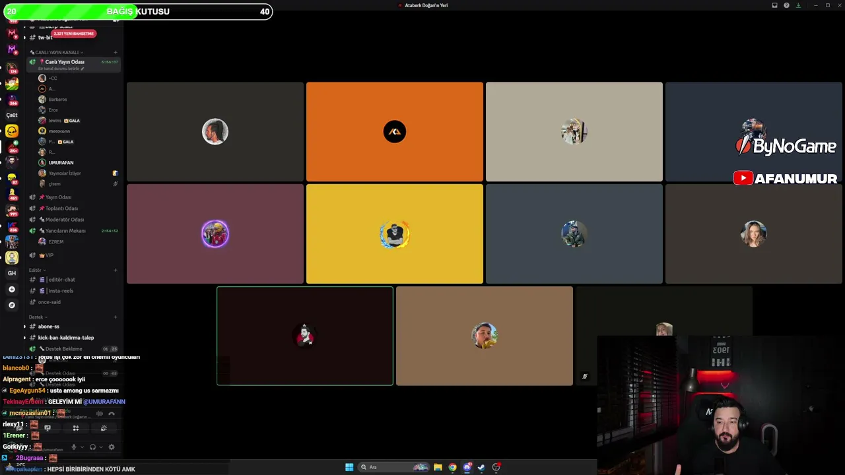
Task: Focus the beige participant tile
Action: (x=574, y=131)
